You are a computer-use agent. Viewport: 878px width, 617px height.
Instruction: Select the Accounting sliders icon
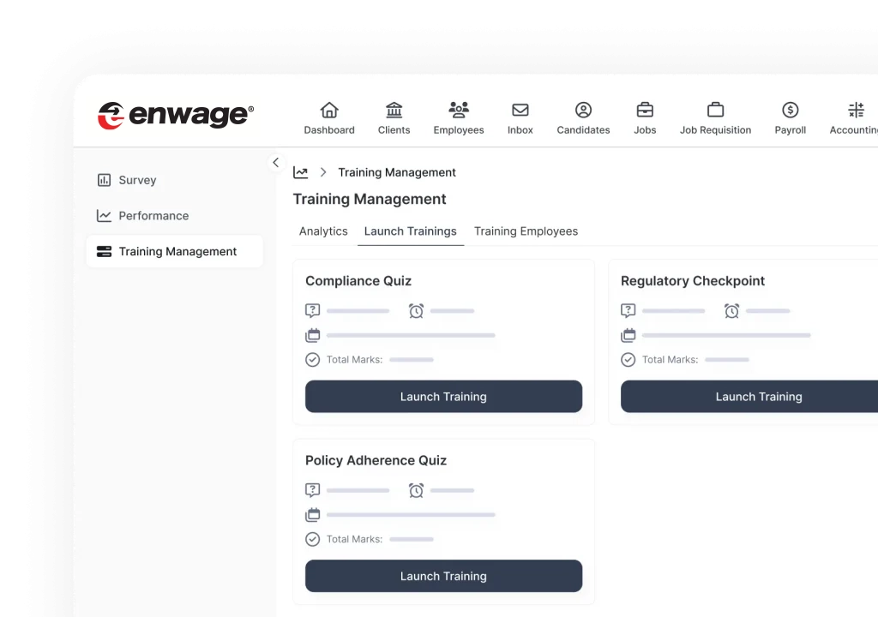855,111
